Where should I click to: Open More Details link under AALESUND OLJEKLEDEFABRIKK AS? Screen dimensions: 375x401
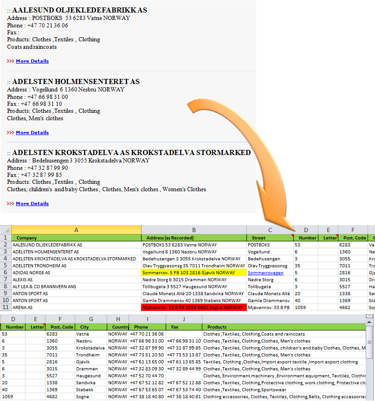[x=32, y=61]
